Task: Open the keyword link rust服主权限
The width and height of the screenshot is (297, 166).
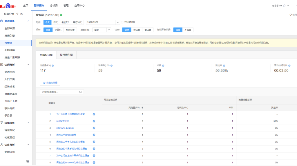Action: tap(63, 121)
